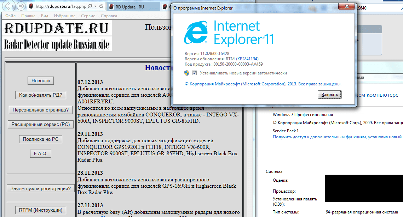This screenshot has height=217, width=403.
Task: Expand the address bar dropdown arrow
Action: 95,7
